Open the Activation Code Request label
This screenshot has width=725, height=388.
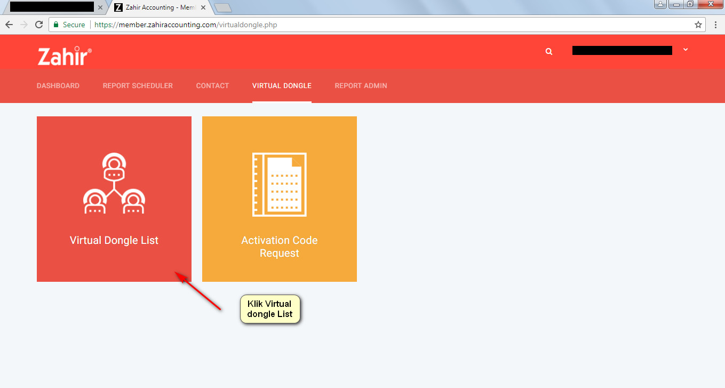[280, 247]
